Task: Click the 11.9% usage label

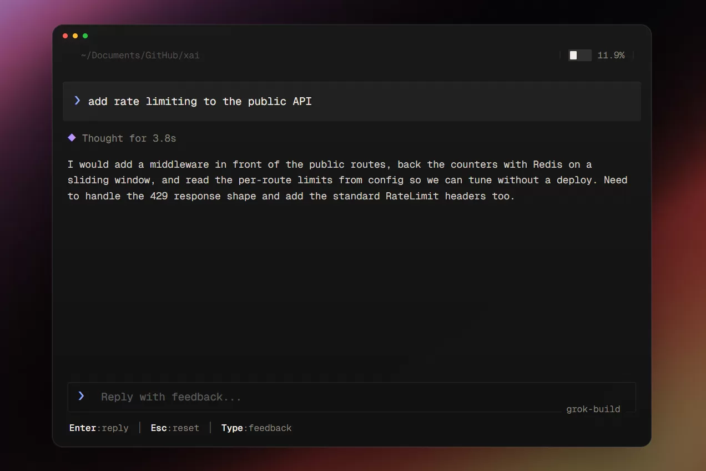Action: (x=611, y=56)
